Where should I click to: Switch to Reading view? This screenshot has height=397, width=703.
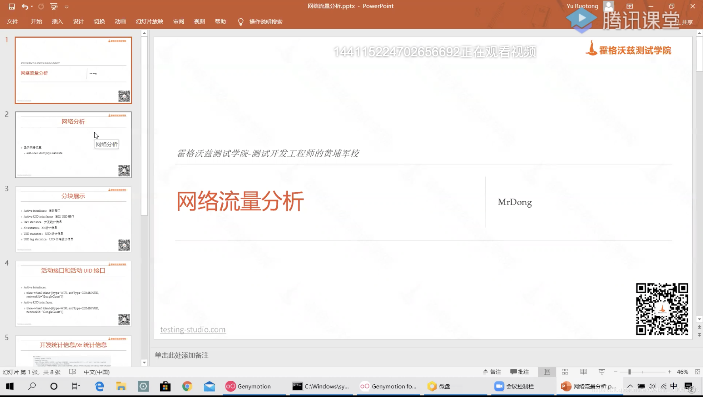coord(583,372)
